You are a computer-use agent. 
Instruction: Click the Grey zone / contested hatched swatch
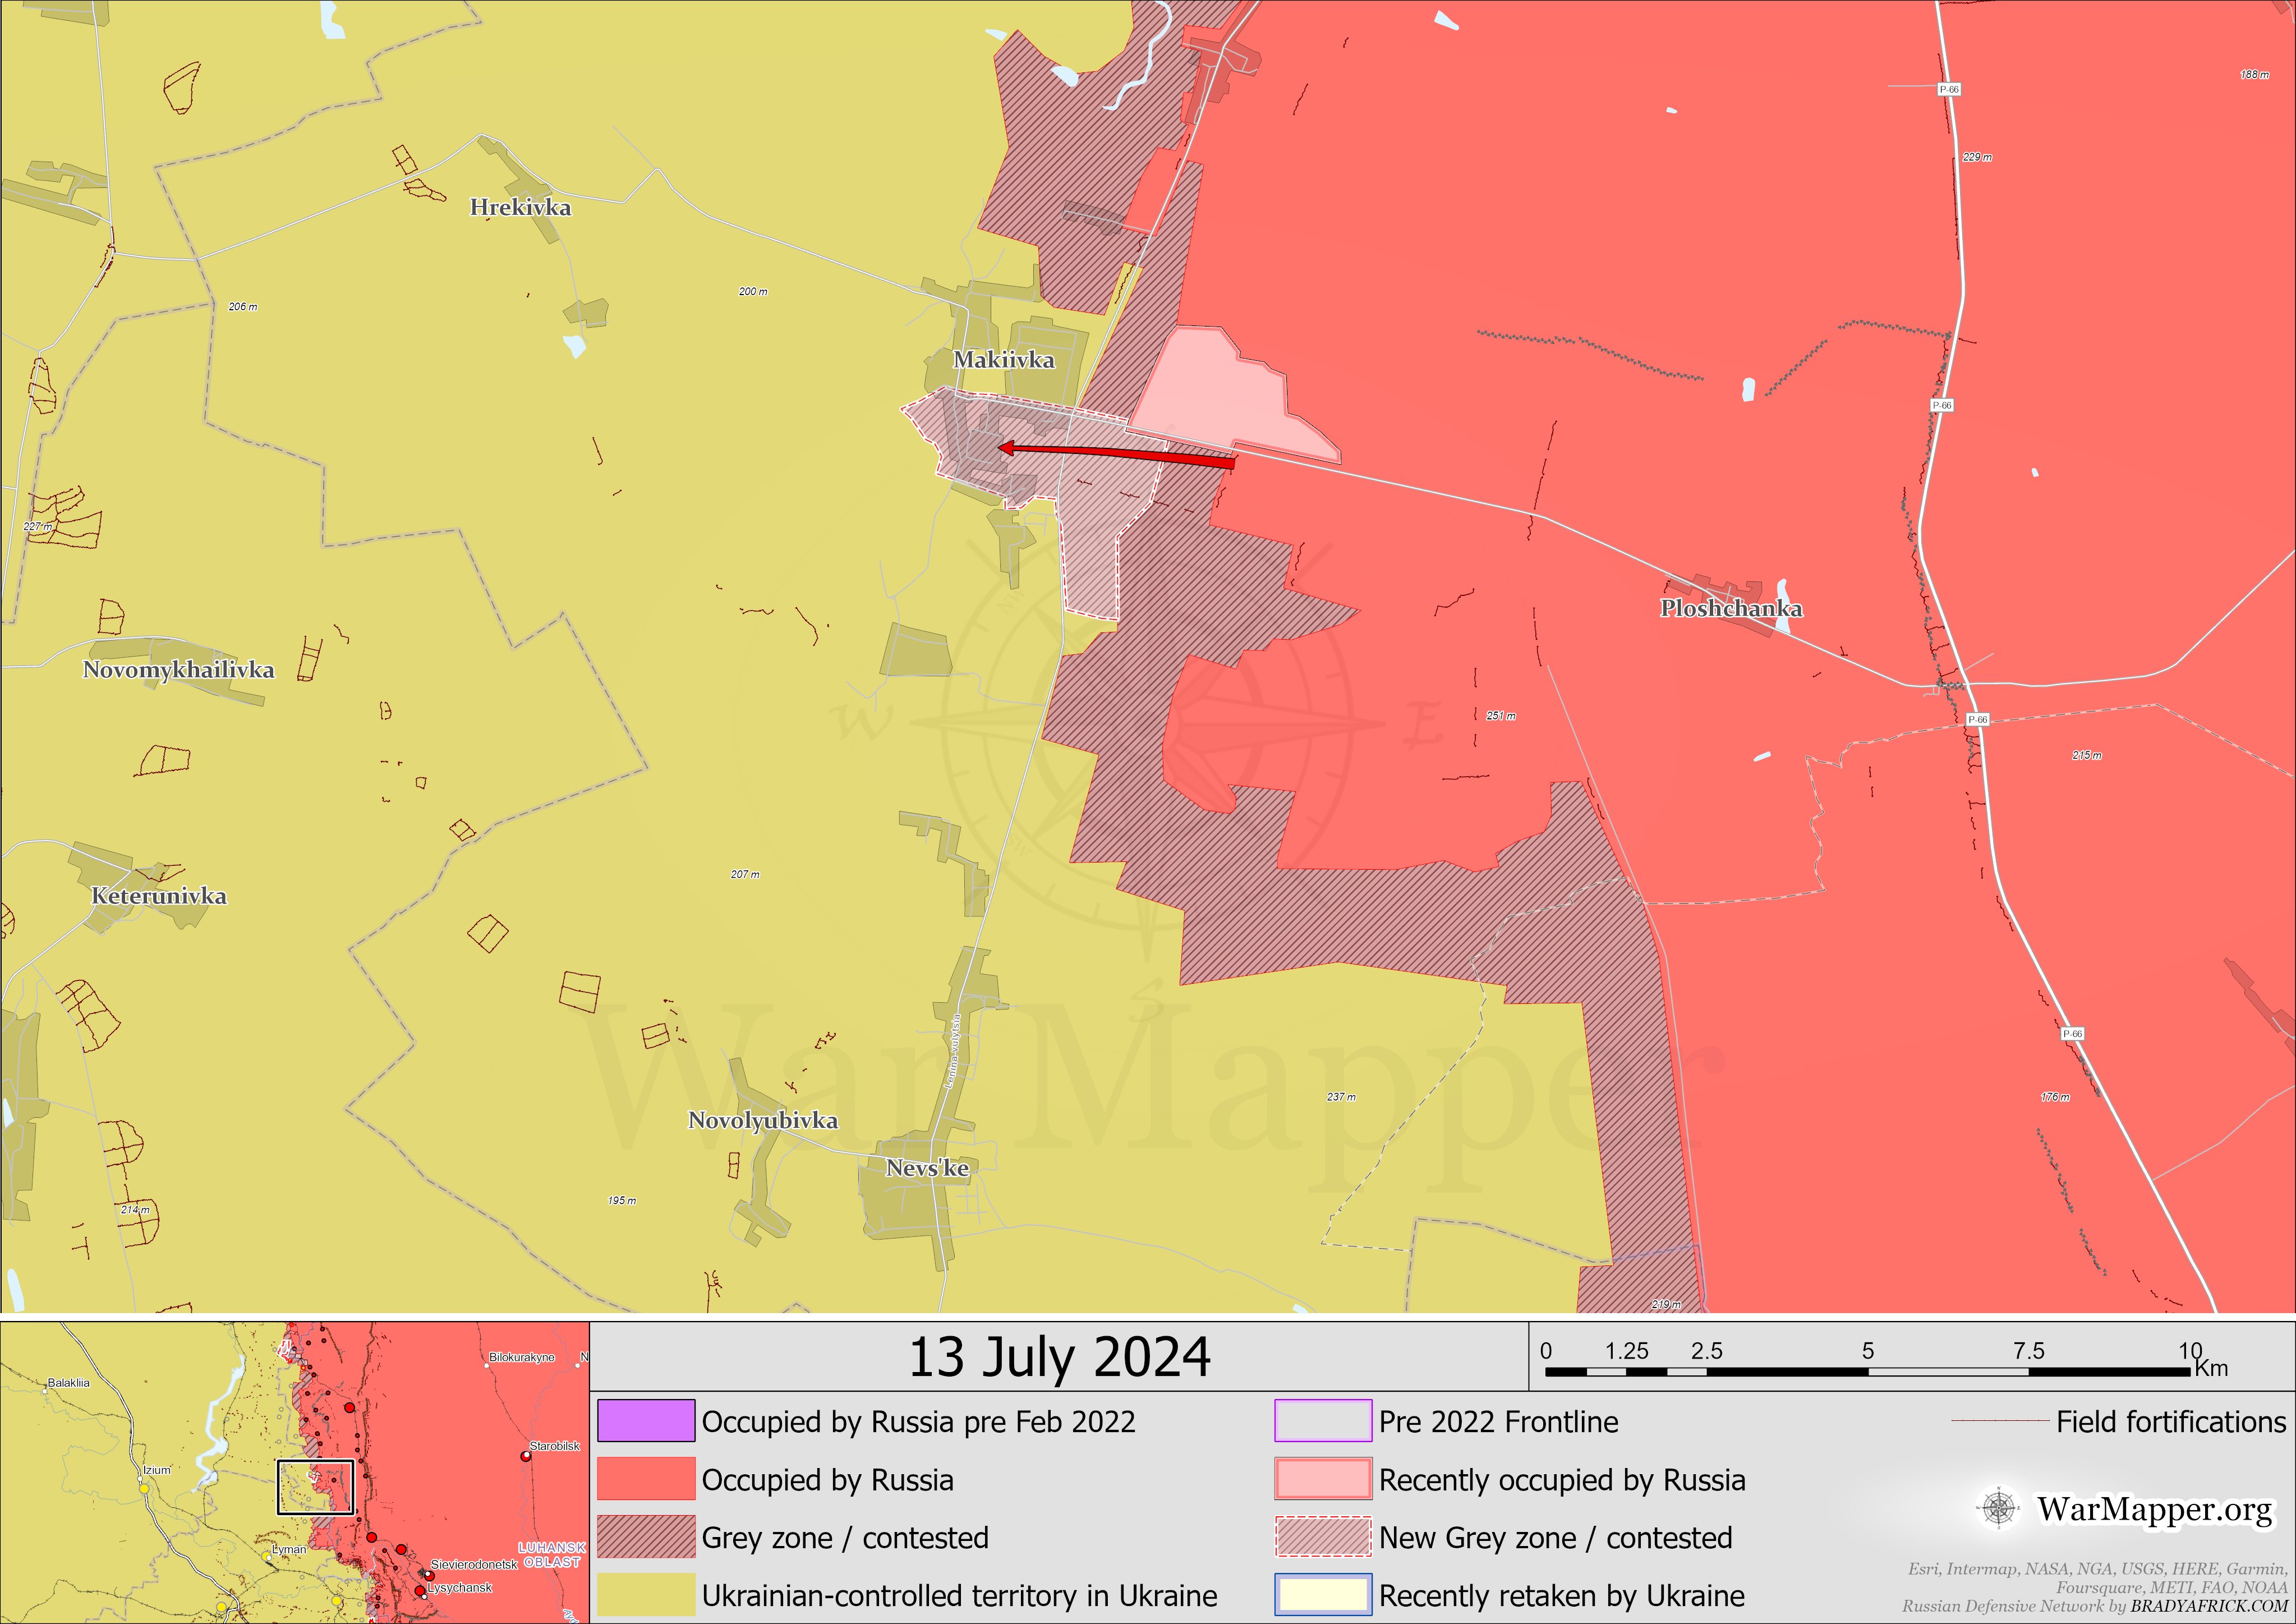point(646,1537)
